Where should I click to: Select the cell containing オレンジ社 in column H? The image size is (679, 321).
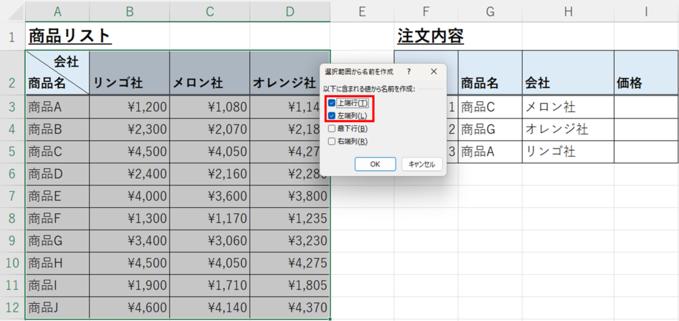point(568,129)
